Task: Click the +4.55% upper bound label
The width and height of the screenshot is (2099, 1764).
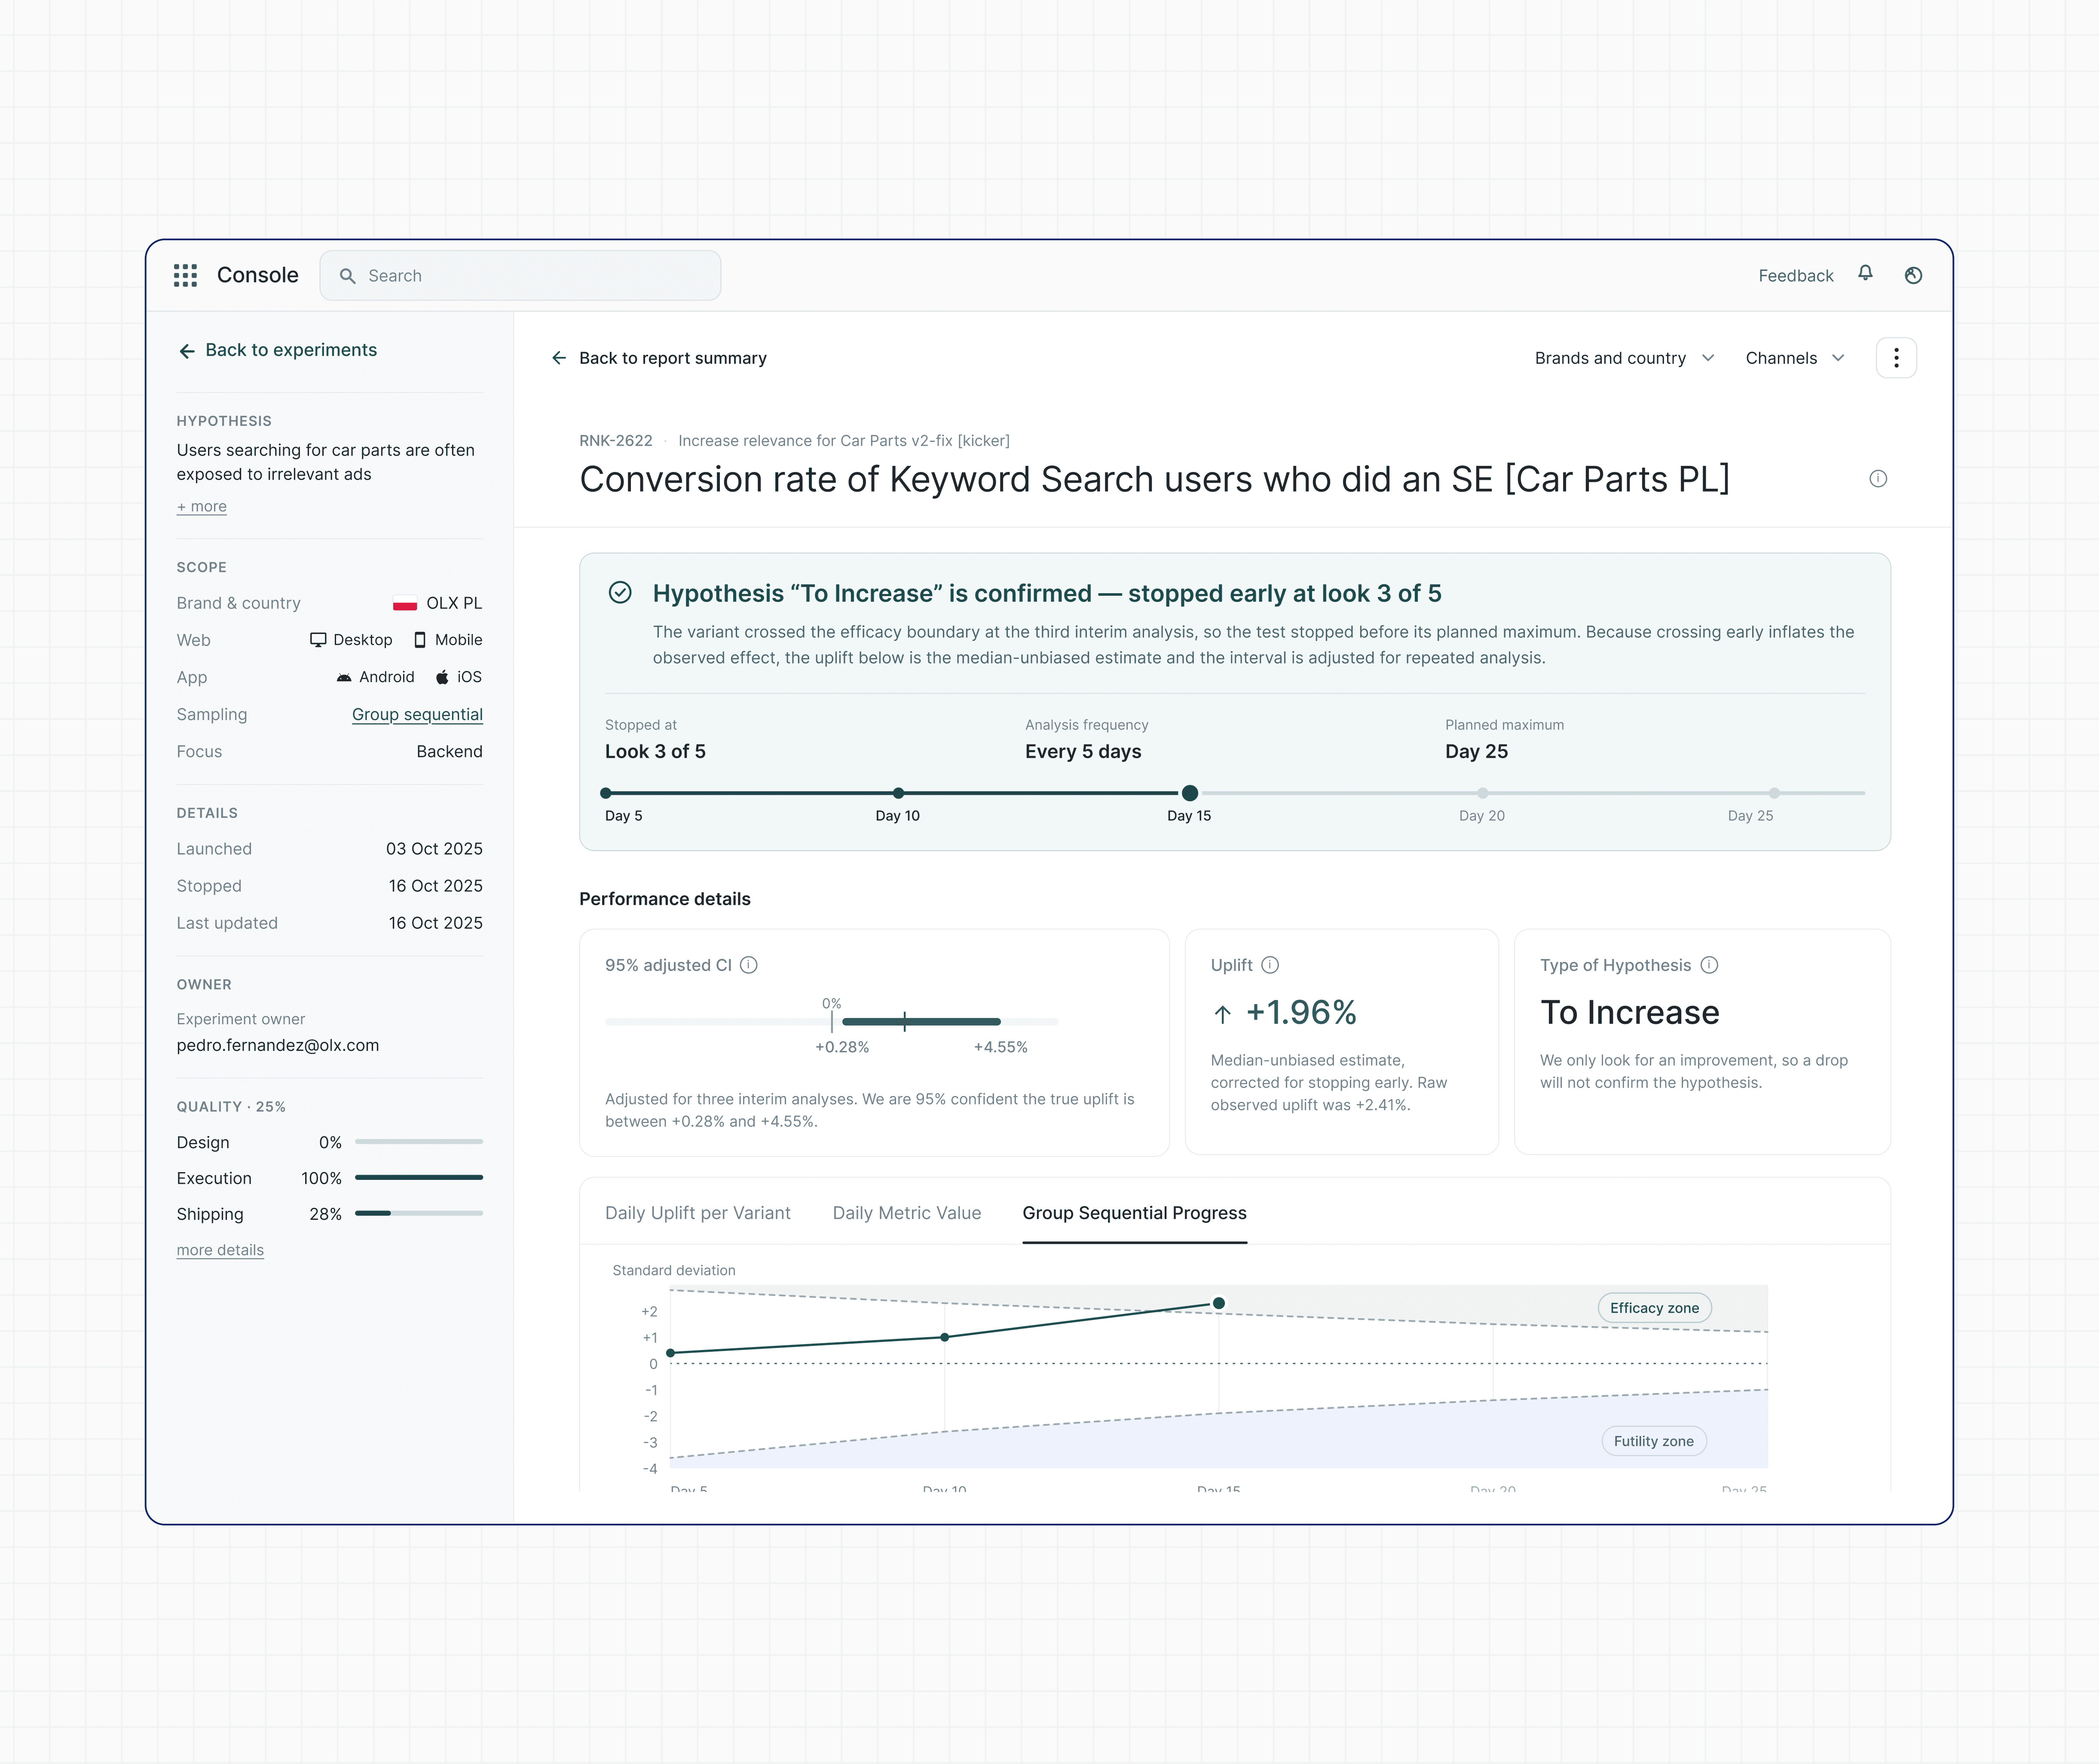Action: pyautogui.click(x=1001, y=1047)
